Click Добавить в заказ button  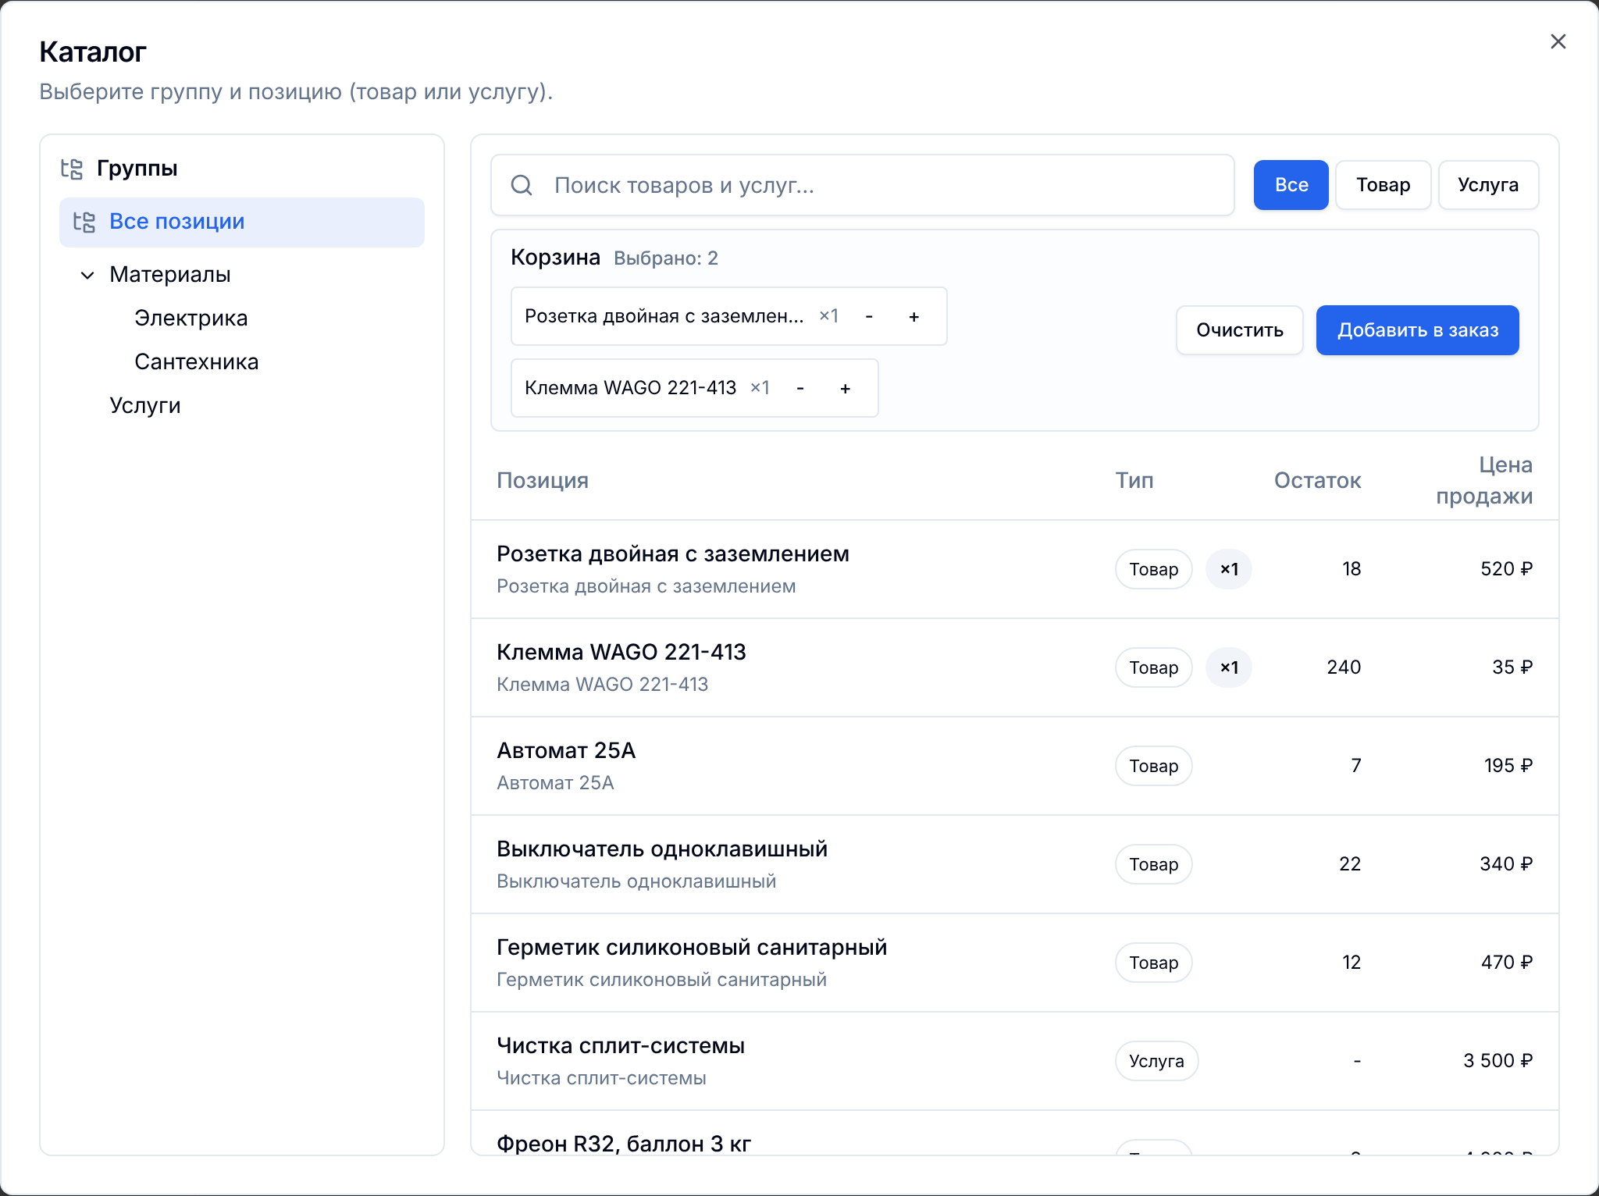tap(1418, 330)
